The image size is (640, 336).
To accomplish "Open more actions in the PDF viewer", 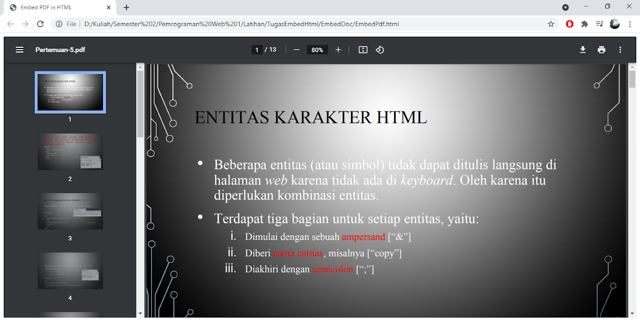I will coord(620,49).
